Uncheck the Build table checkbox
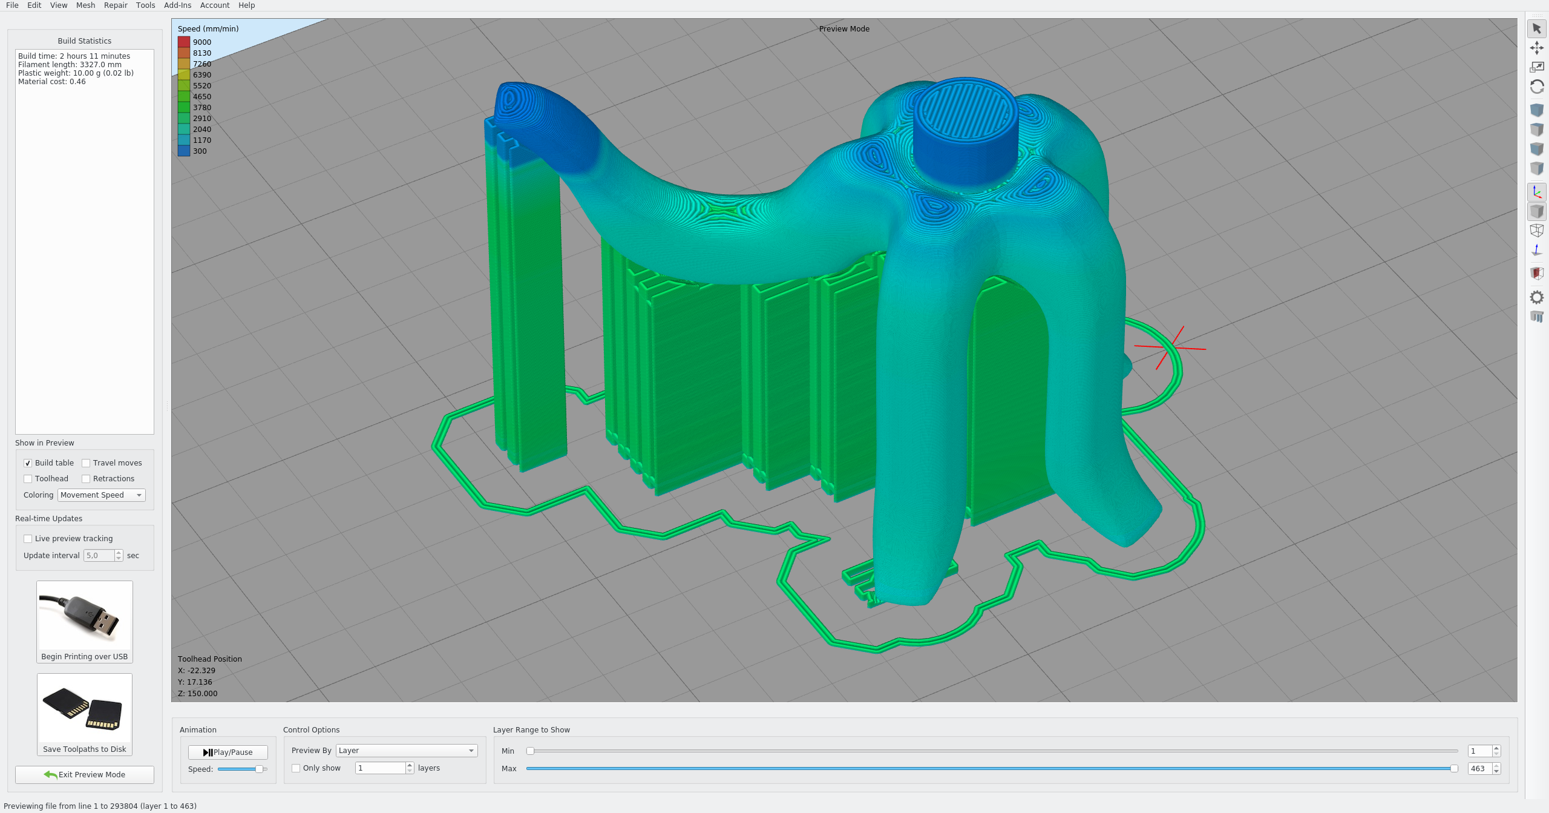Viewport: 1549px width, 813px height. point(28,463)
